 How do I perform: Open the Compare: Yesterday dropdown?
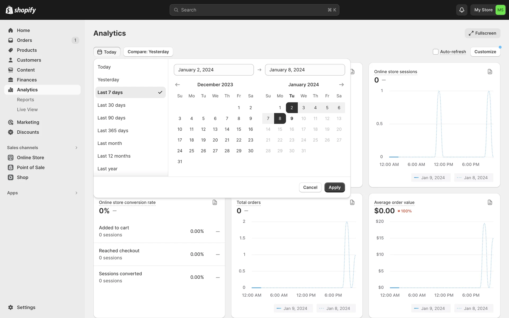148,52
